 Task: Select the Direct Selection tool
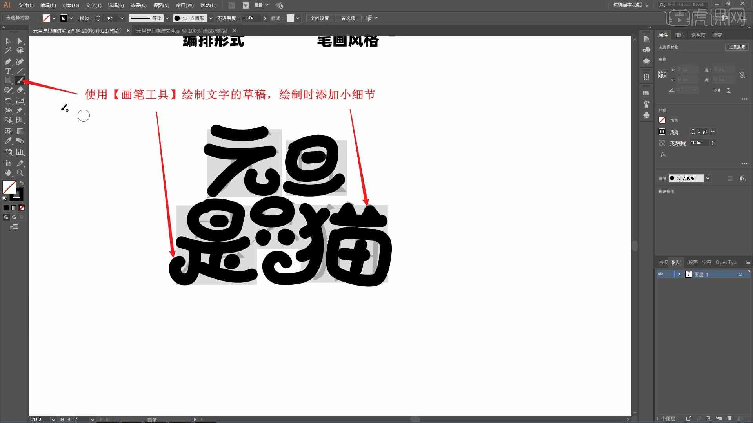(20, 40)
